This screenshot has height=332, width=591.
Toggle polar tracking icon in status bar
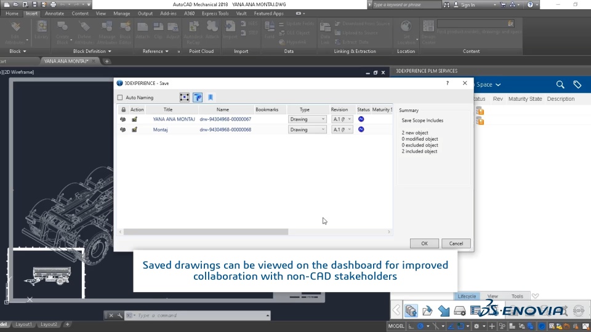point(420,326)
